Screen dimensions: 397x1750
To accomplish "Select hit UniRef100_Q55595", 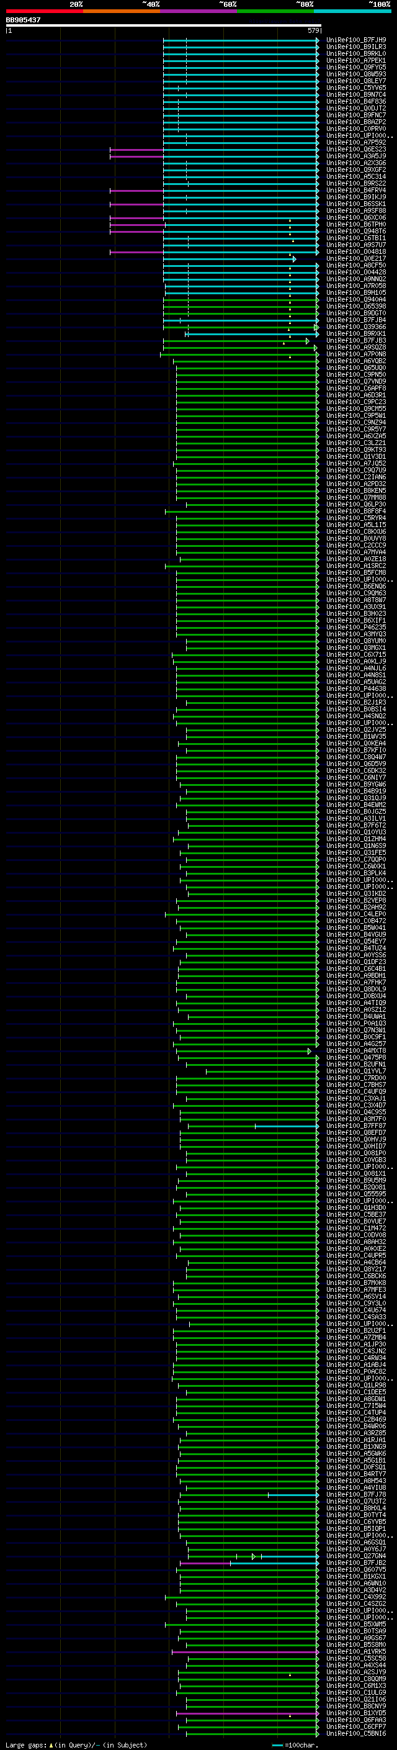I will point(356,1194).
